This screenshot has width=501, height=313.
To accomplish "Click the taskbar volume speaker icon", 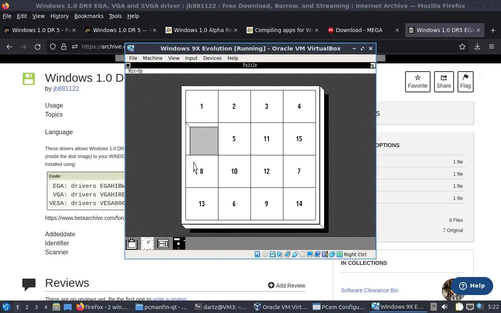I will click(x=445, y=307).
